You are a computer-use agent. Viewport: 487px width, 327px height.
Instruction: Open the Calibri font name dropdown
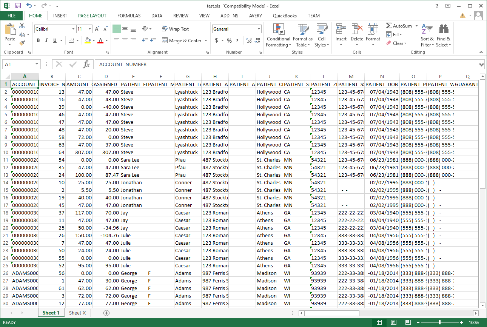click(73, 29)
